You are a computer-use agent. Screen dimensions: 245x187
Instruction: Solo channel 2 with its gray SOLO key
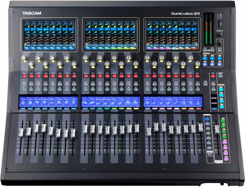click(31, 84)
